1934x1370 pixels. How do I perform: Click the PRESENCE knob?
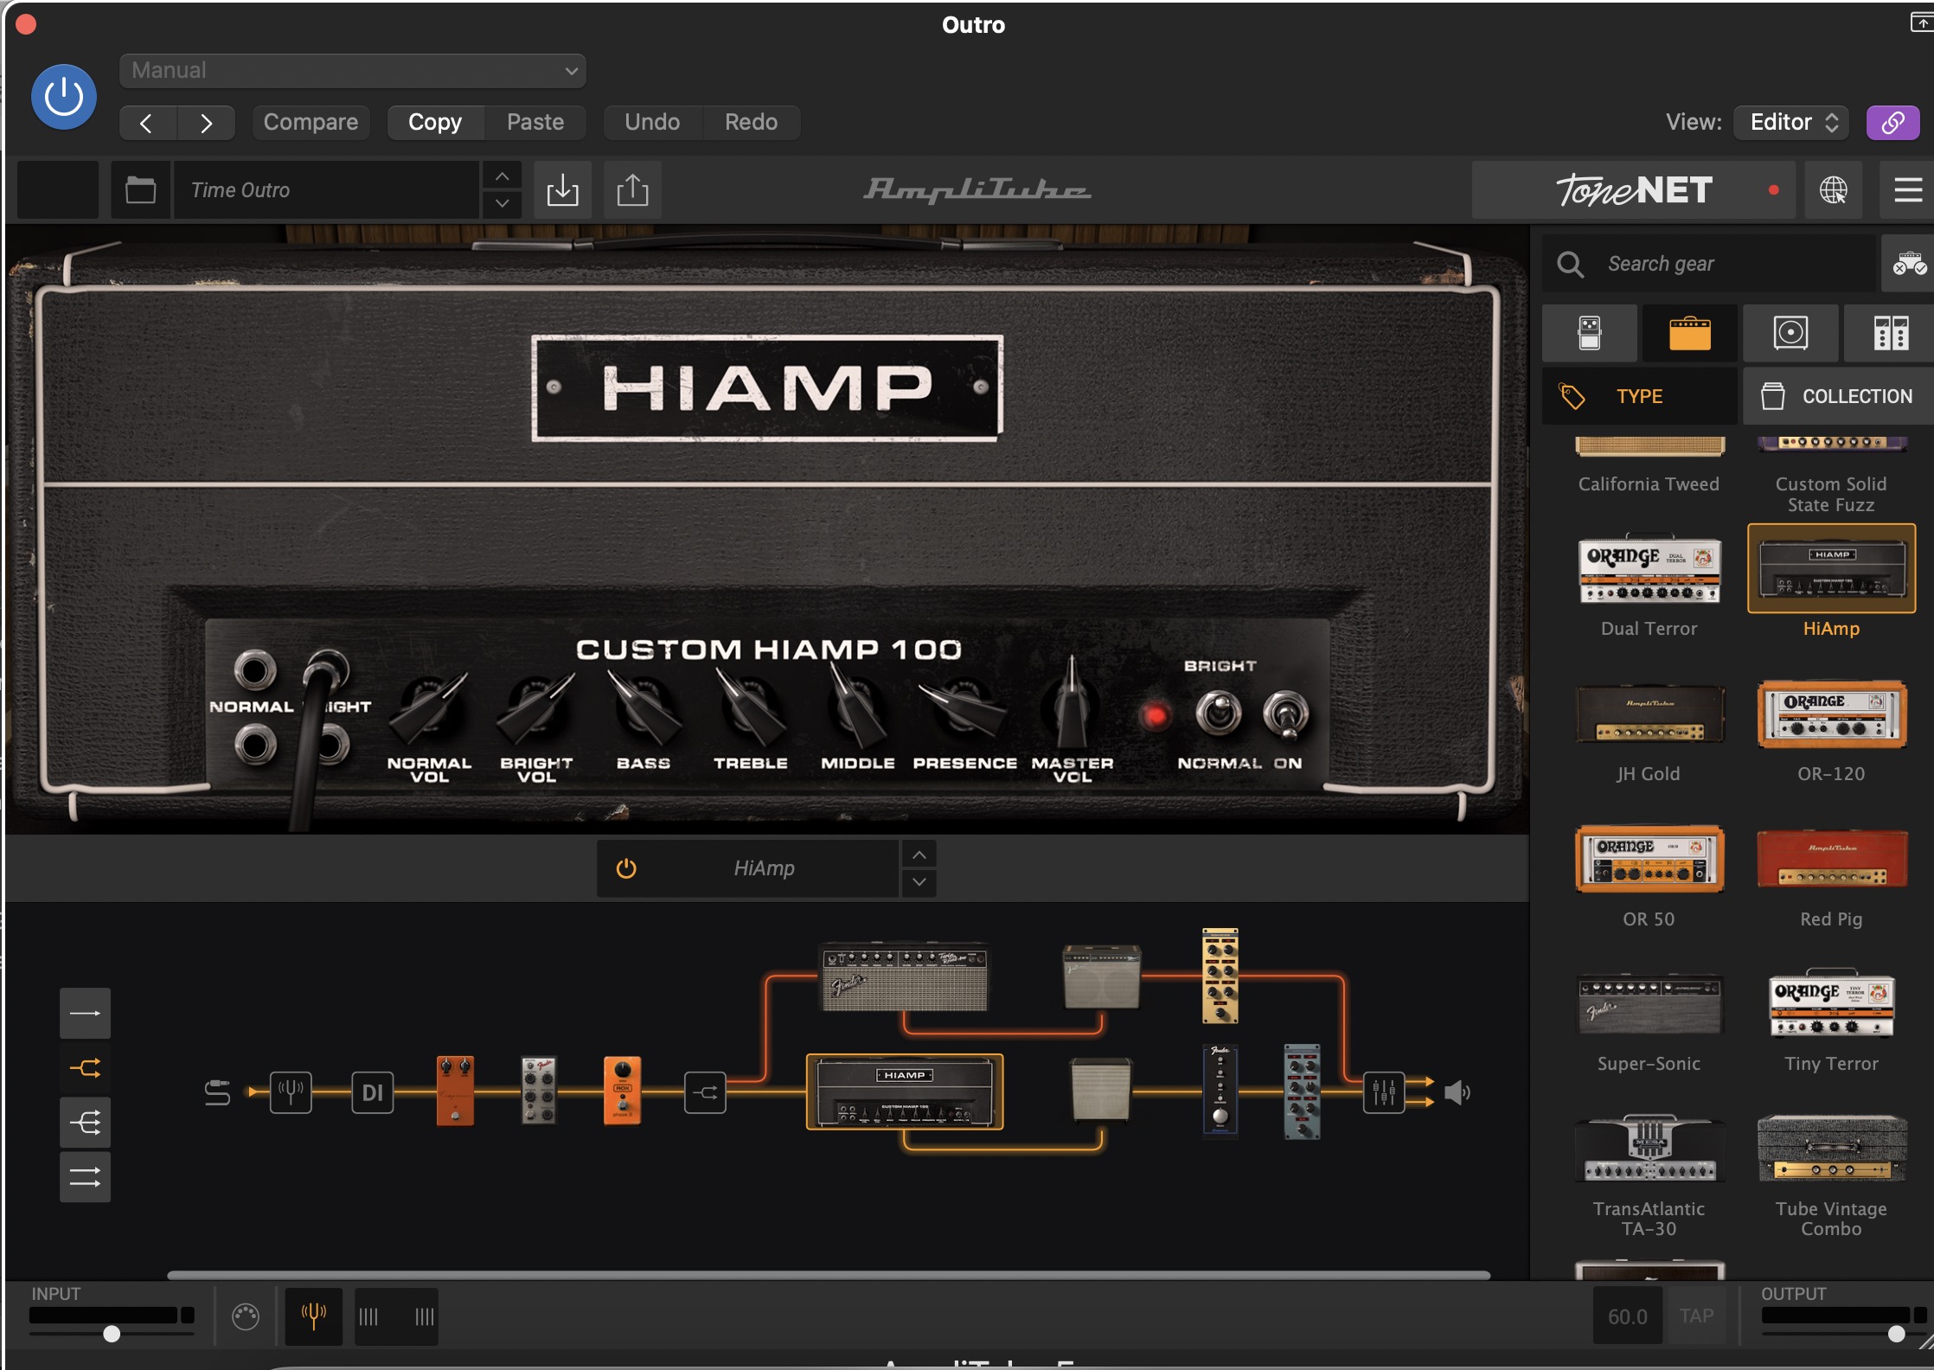coord(964,709)
